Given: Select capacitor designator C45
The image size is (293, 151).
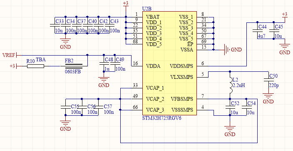Looking at the screenshot, I should pyautogui.click(x=278, y=27).
